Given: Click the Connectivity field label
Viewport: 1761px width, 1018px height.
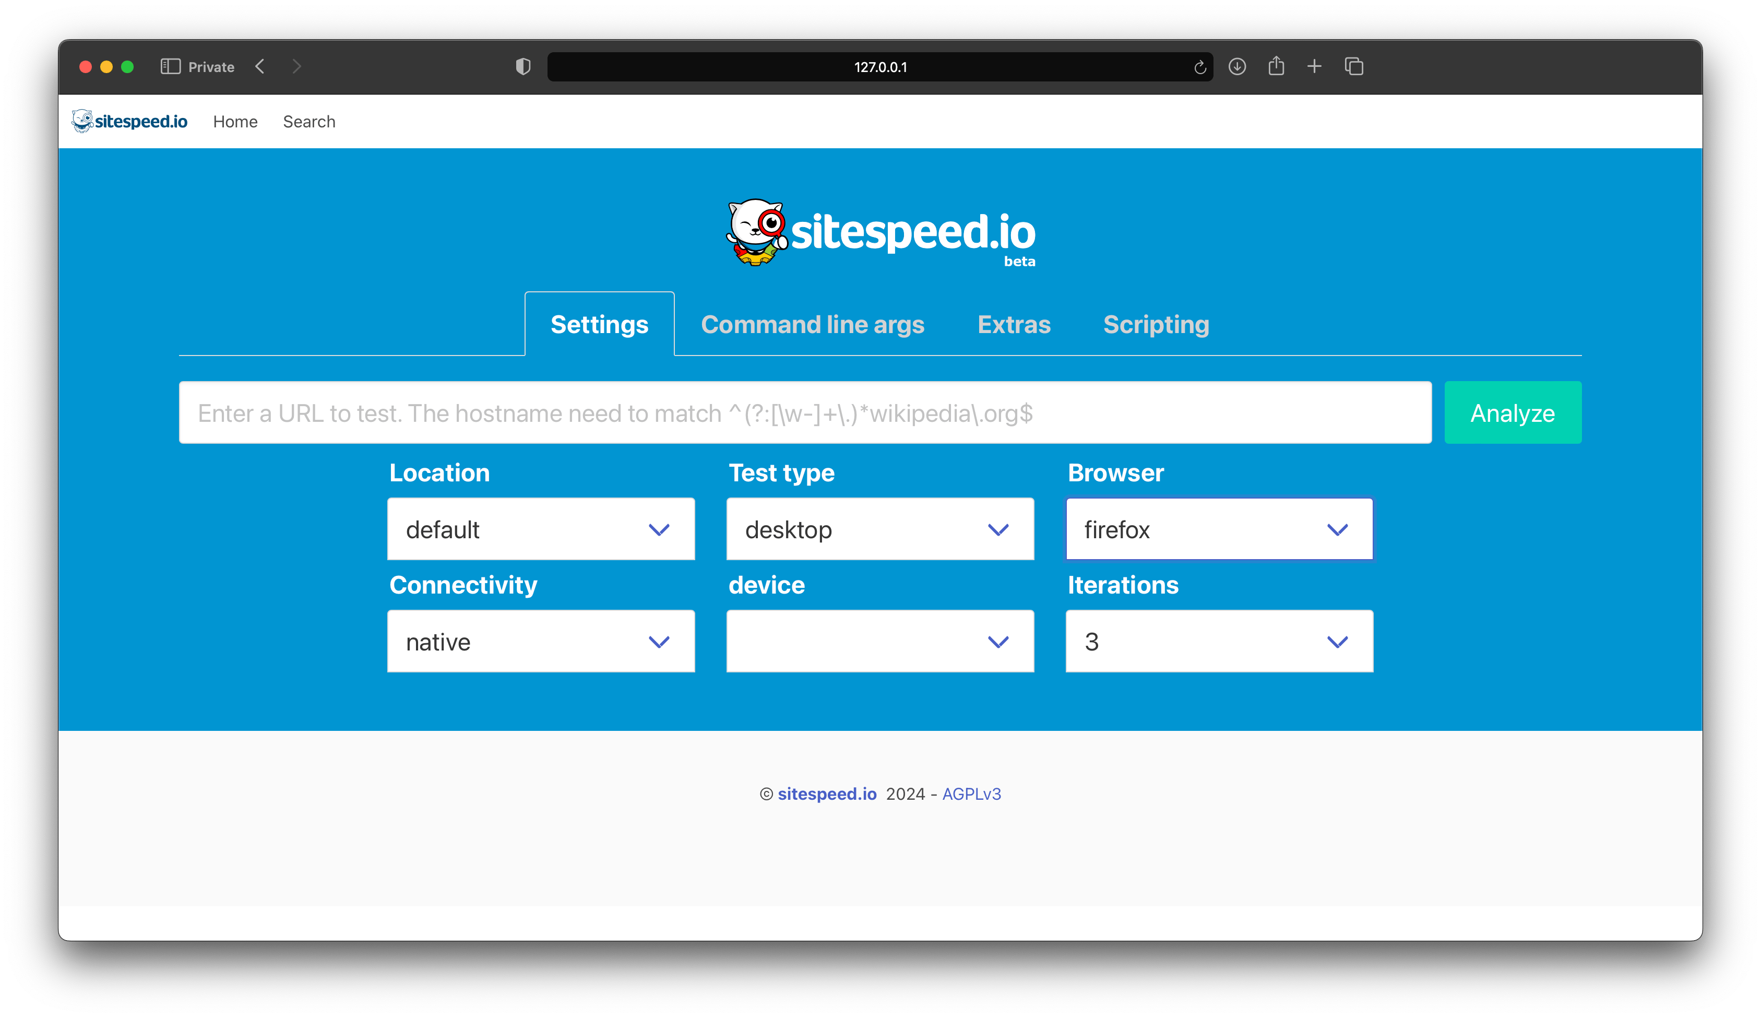Looking at the screenshot, I should coord(463,585).
